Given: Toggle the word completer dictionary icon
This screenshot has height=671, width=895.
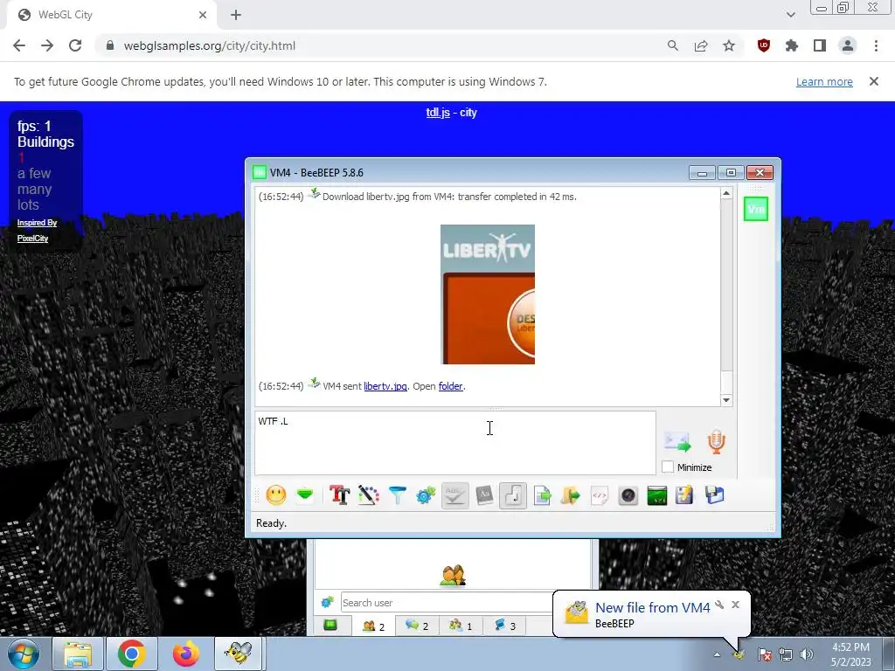Looking at the screenshot, I should [x=484, y=495].
